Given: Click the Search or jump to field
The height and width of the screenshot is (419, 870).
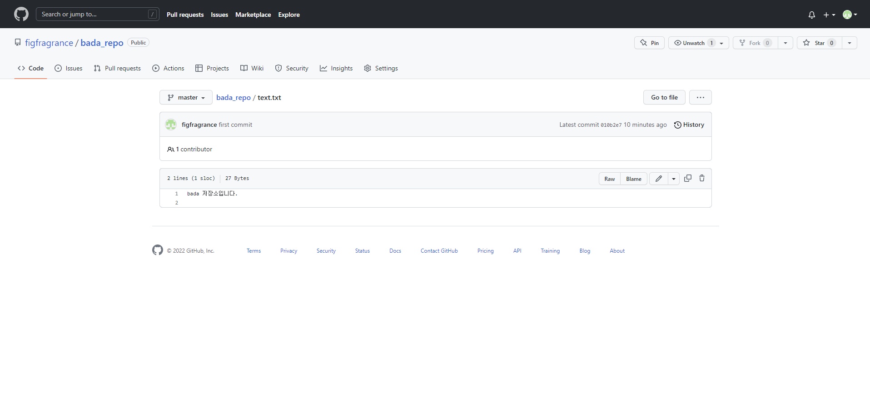Looking at the screenshot, I should 97,14.
